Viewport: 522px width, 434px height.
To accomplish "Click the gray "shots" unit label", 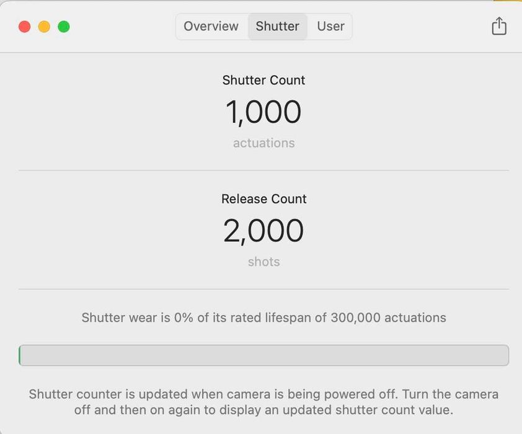I will click(263, 262).
